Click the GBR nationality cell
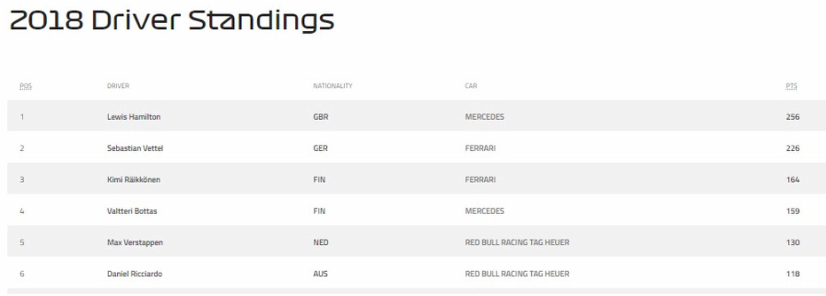The height and width of the screenshot is (296, 826). (321, 117)
